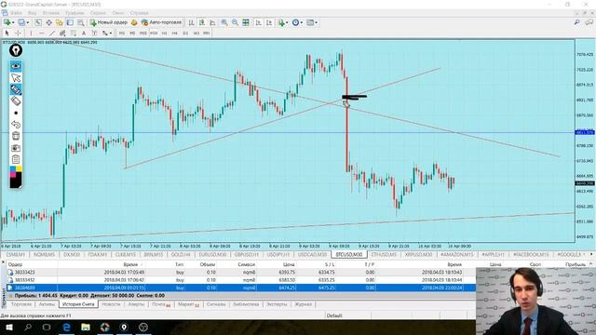The width and height of the screenshot is (596, 335).
Task: Select the text A tool
Action: pyautogui.click(x=84, y=33)
